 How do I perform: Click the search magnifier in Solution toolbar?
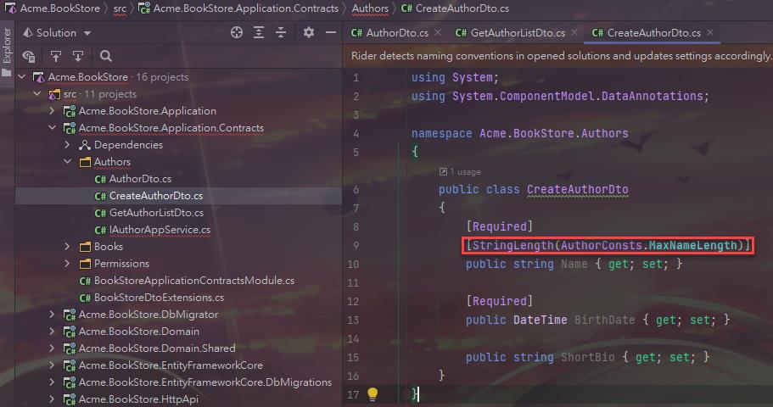[x=106, y=57]
